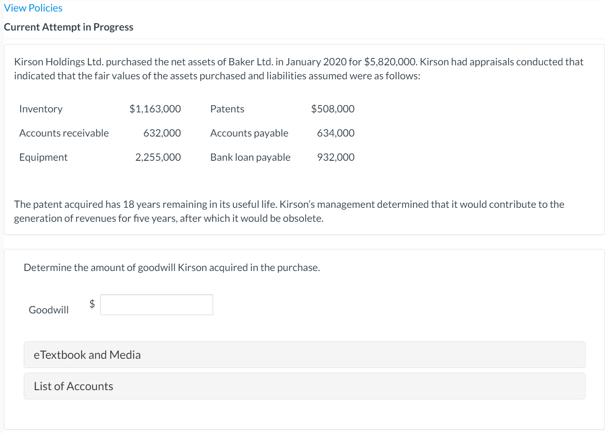
Task: Click the Goodwill amount input field
Action: pos(156,304)
